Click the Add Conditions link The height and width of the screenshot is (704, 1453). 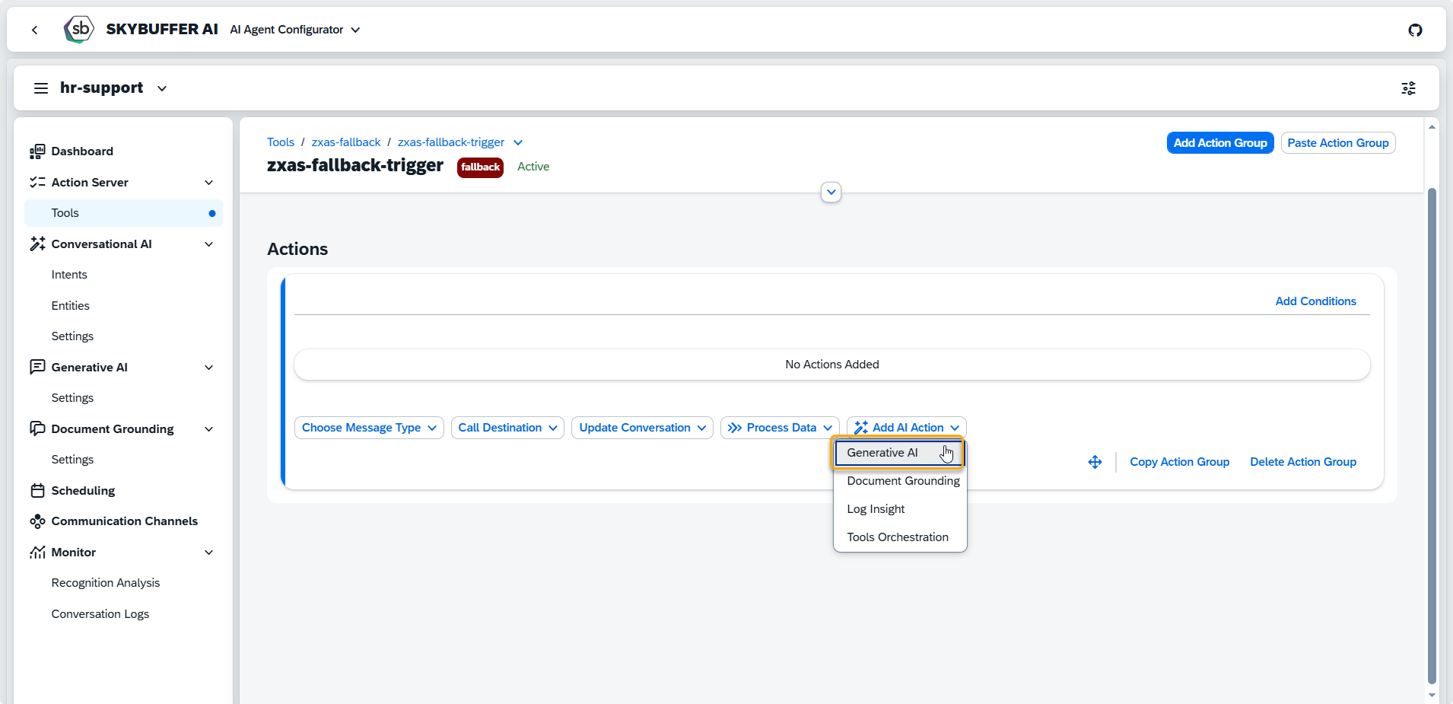[x=1315, y=301]
